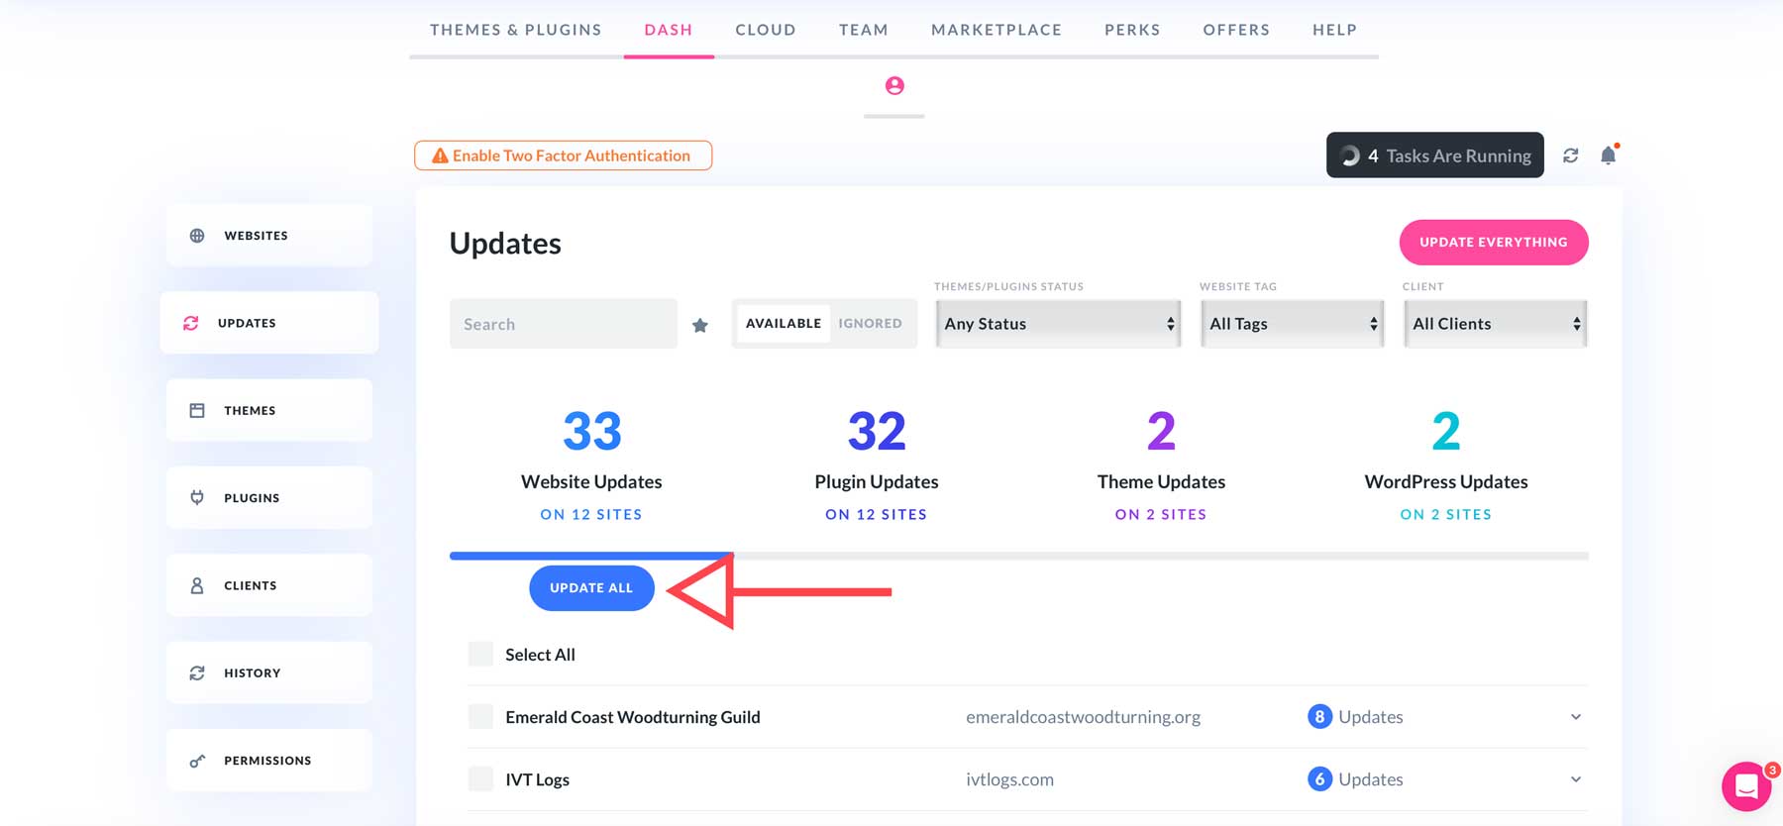The width and height of the screenshot is (1783, 826).
Task: Switch filter toggle to Ignored
Action: pos(870,324)
